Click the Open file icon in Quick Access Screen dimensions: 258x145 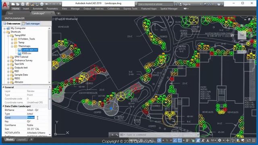(18, 4)
